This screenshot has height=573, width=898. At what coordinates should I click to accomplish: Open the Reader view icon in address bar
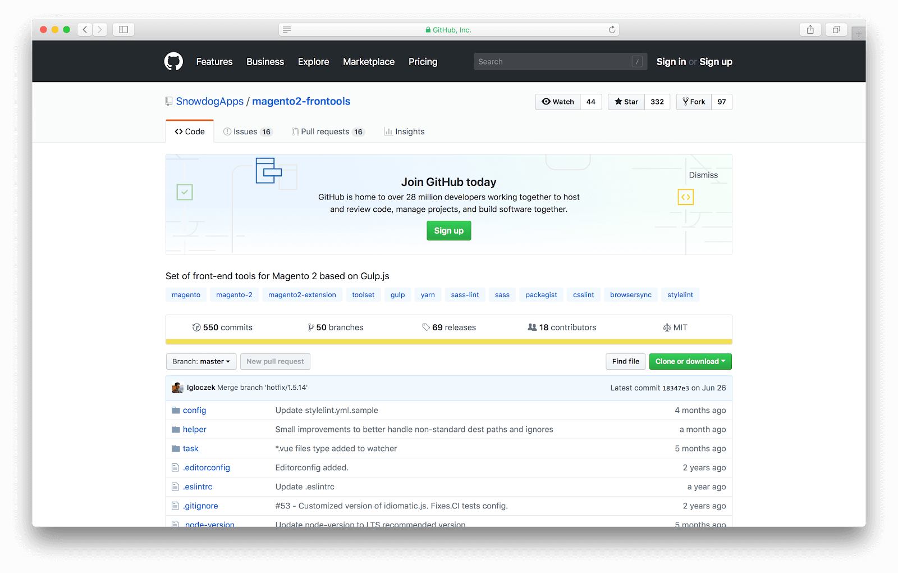[287, 30]
